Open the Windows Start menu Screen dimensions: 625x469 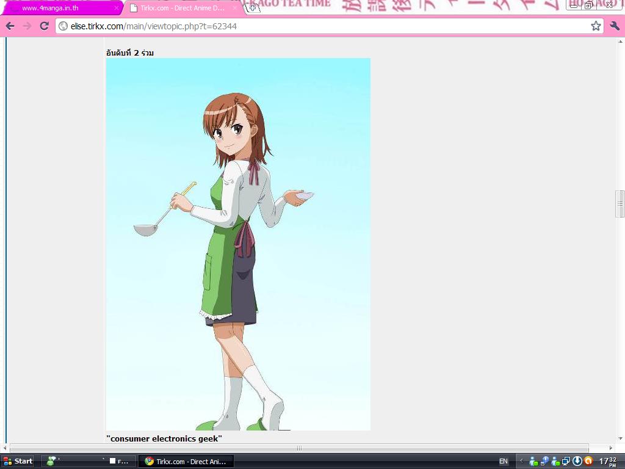coord(18,461)
